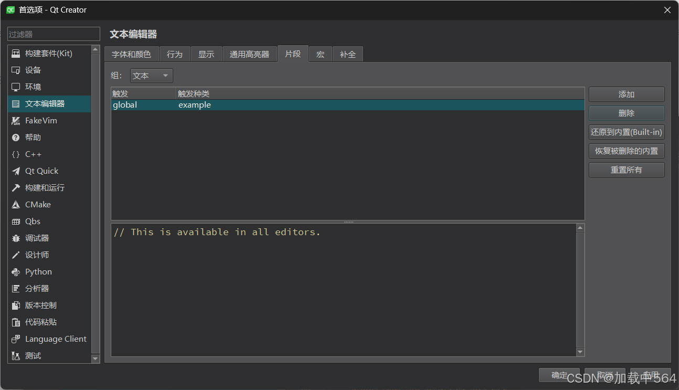Open the 宏 macros tab
The width and height of the screenshot is (679, 390).
click(320, 54)
